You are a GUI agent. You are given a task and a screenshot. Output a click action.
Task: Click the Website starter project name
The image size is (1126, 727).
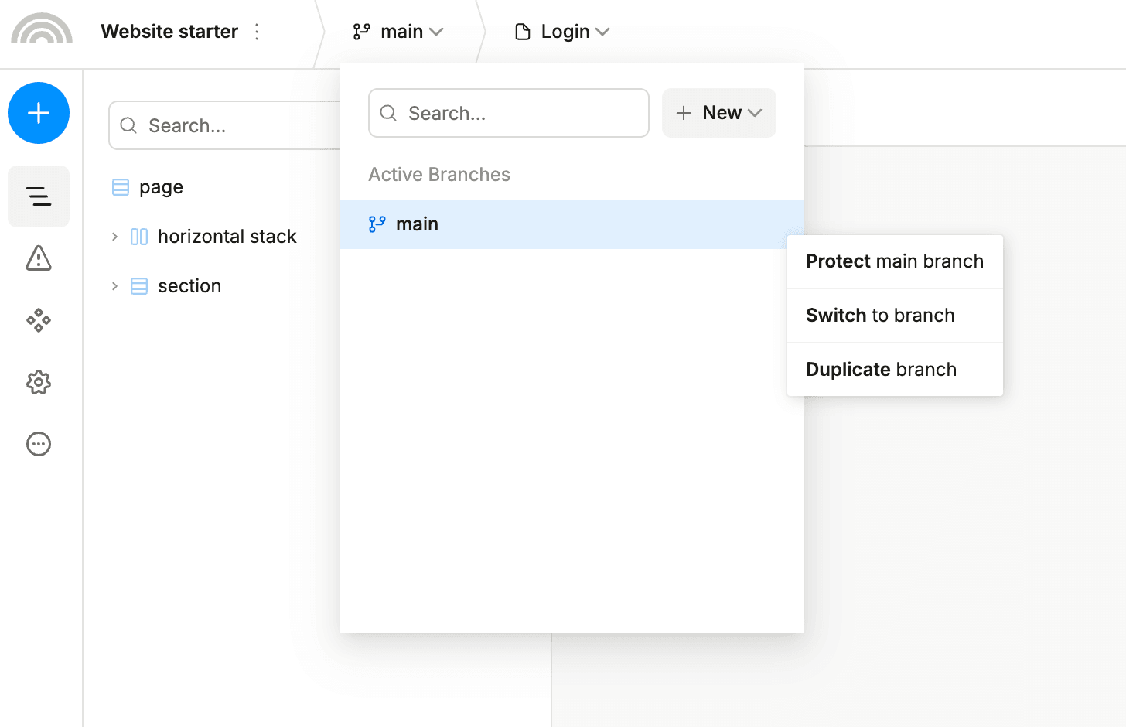[169, 32]
